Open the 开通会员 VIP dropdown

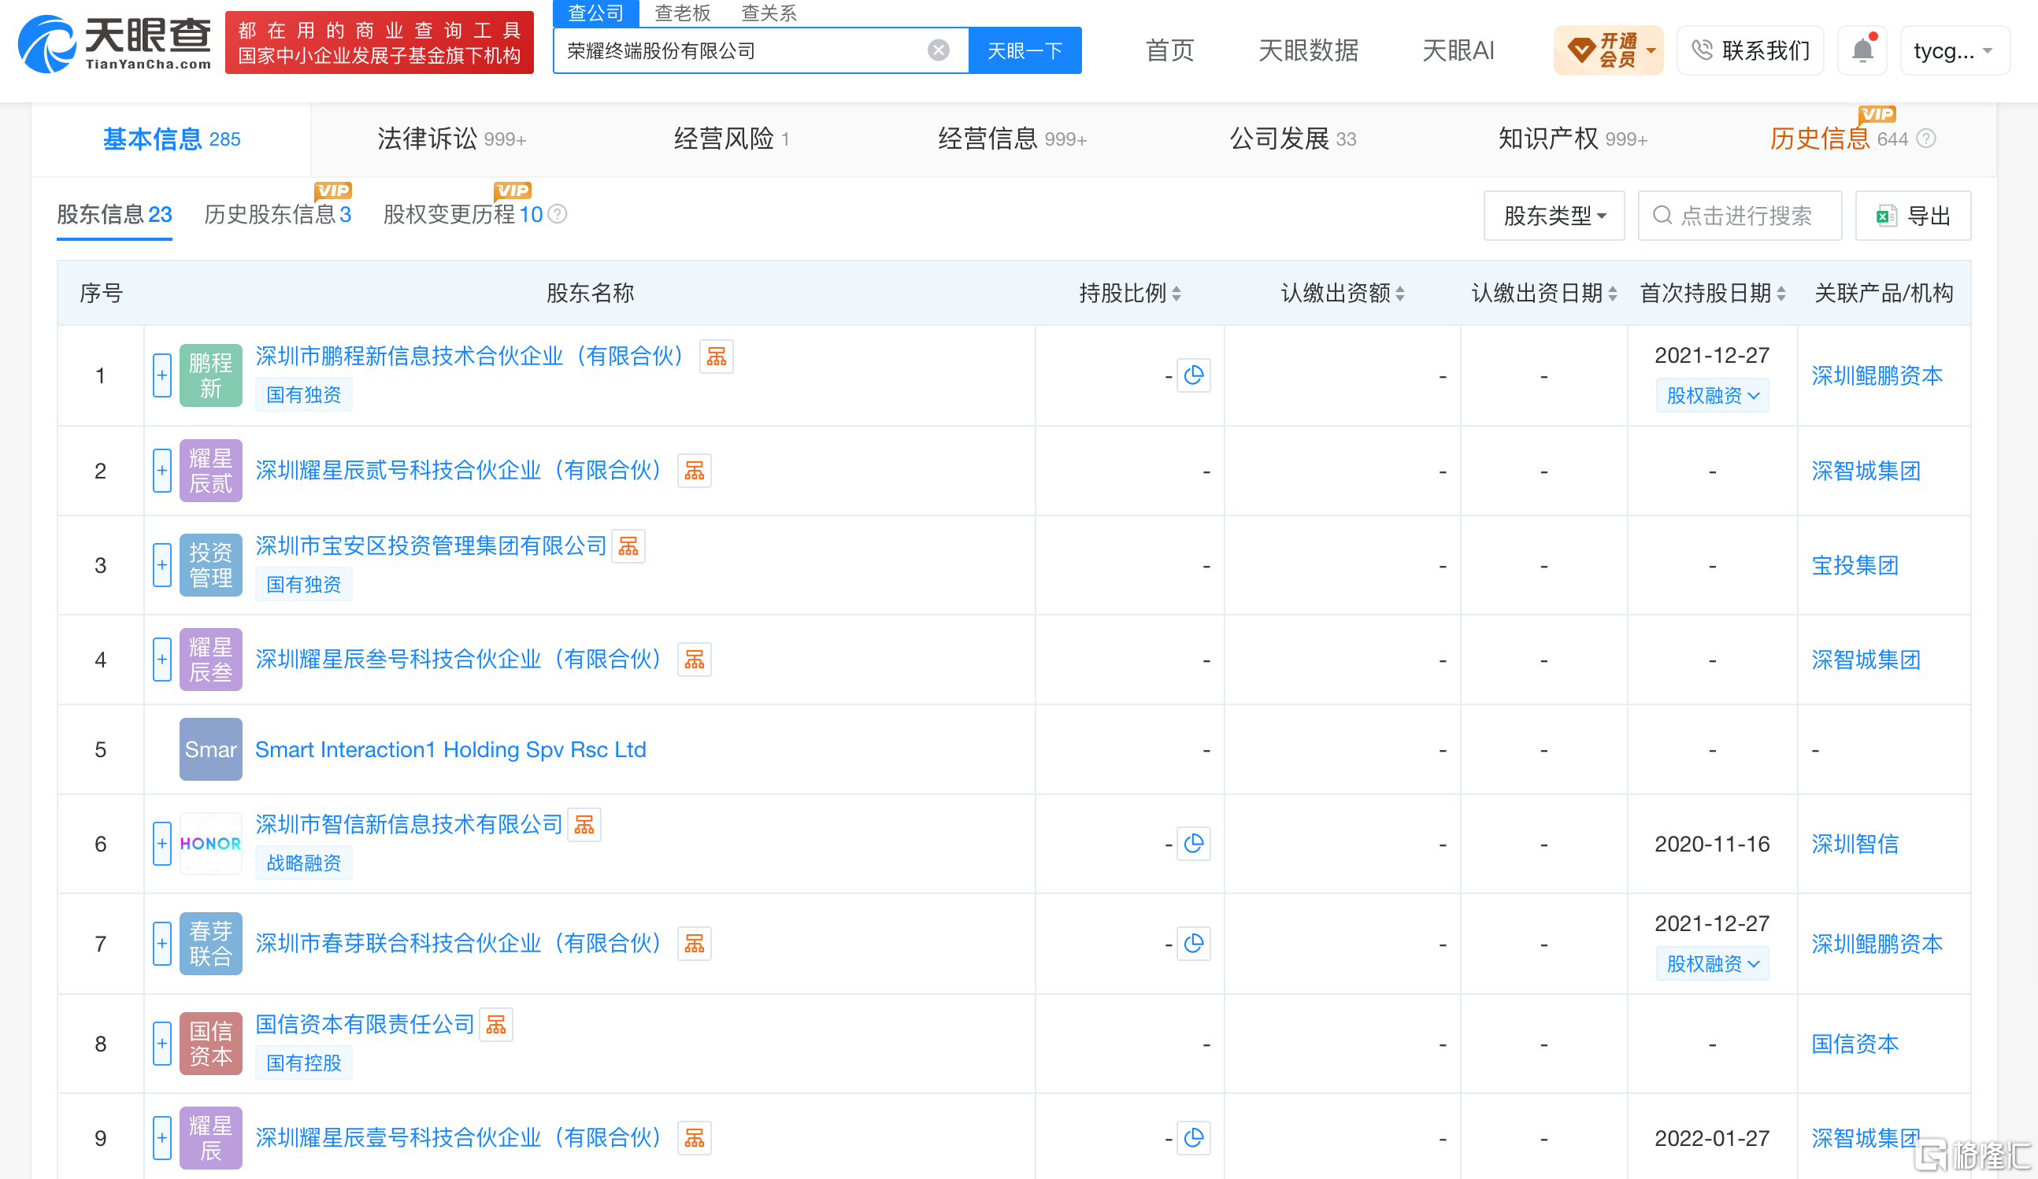pyautogui.click(x=1608, y=50)
